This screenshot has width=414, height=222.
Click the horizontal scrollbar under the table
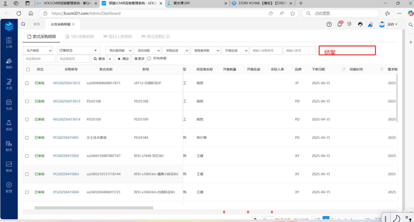pyautogui.click(x=94, y=208)
